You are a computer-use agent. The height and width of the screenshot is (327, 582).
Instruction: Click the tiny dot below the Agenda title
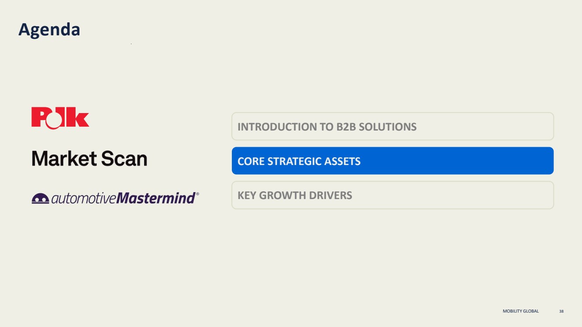131,44
